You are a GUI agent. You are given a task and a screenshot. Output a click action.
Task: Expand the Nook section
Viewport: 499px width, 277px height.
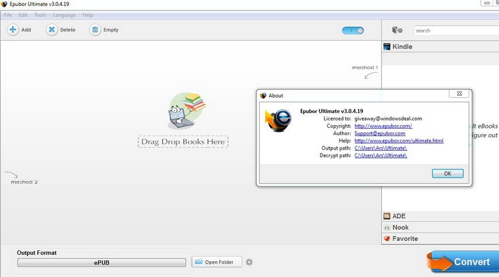click(x=441, y=227)
